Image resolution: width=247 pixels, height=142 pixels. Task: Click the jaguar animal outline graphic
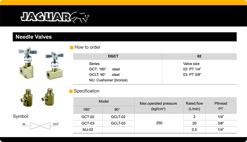point(80,17)
